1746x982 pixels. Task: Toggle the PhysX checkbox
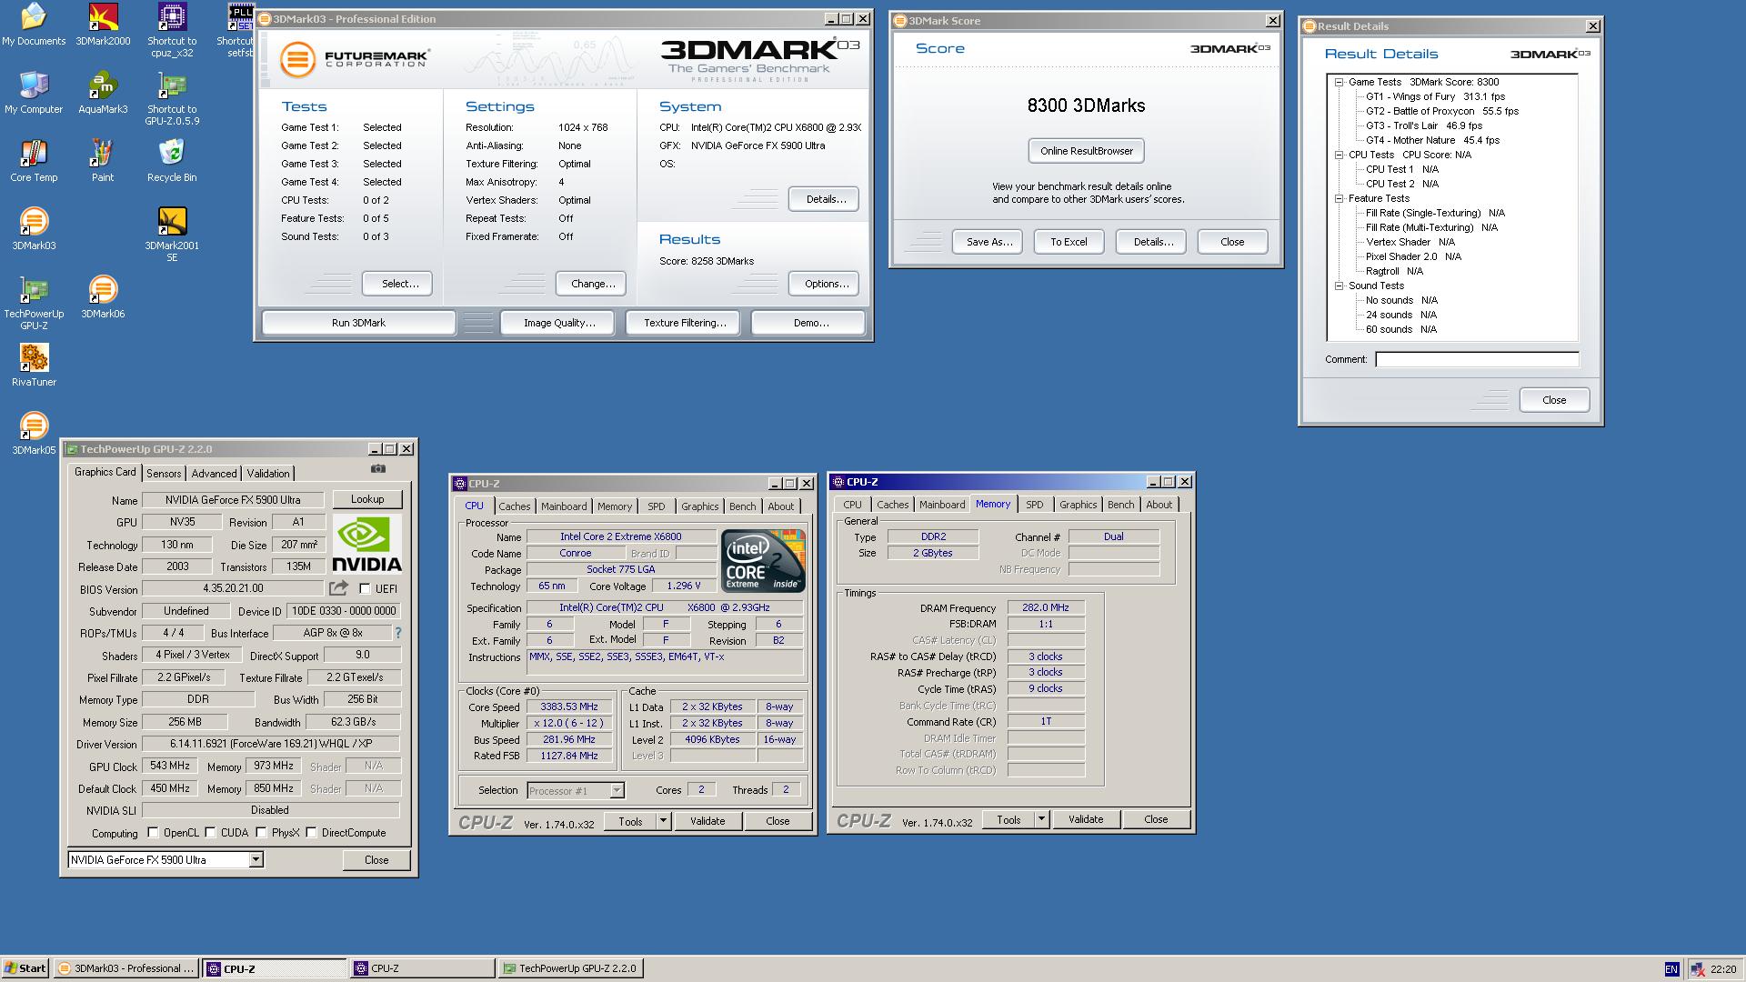coord(261,833)
